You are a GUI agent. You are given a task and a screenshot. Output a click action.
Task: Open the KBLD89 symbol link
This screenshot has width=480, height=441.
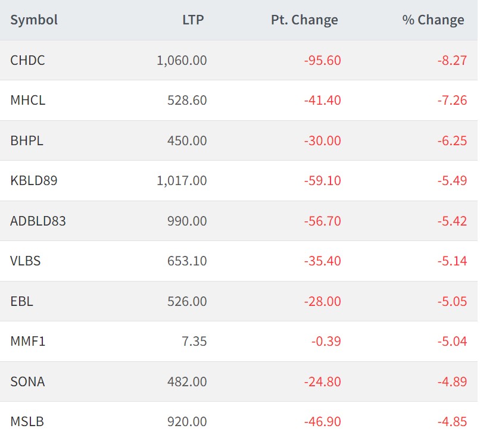pos(34,180)
